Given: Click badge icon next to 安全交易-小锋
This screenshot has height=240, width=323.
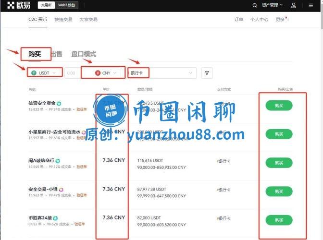Looking at the screenshot, I should click(61, 190).
